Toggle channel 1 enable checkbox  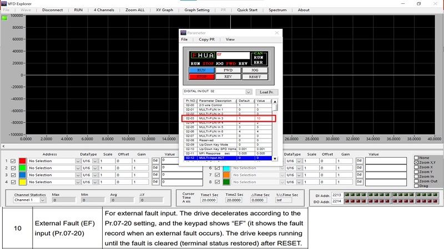pos(13,161)
